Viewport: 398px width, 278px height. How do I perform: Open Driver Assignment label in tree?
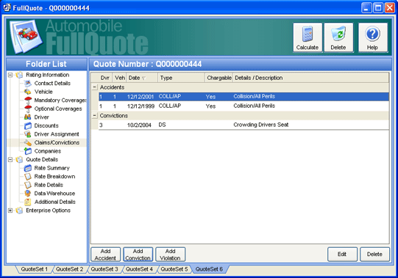pos(57,134)
